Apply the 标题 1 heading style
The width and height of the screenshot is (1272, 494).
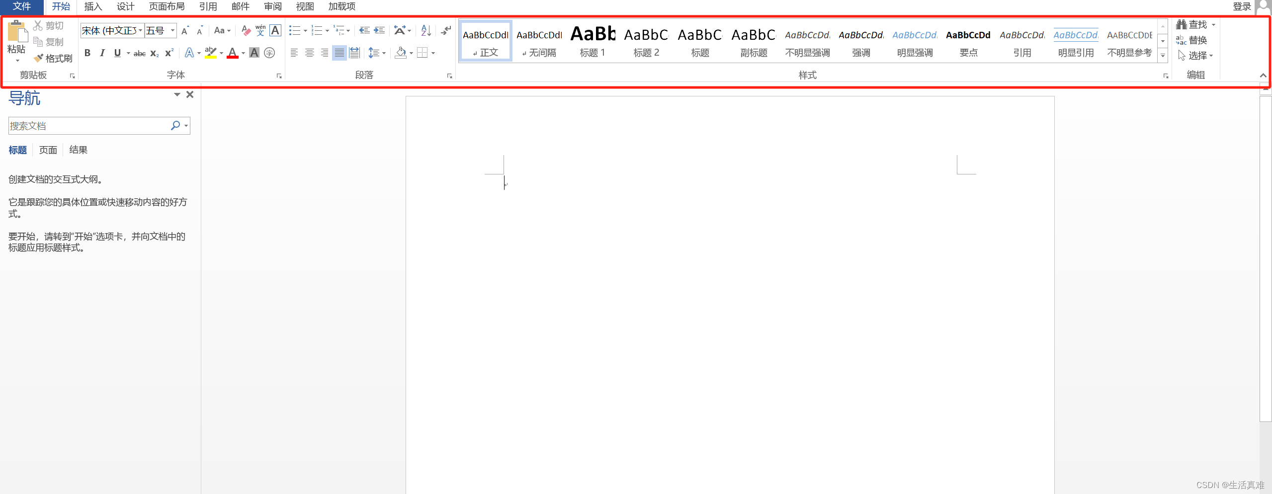click(x=593, y=41)
